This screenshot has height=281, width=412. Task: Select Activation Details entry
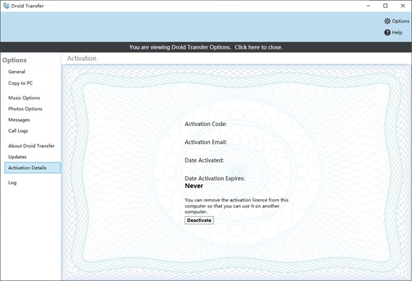click(27, 168)
